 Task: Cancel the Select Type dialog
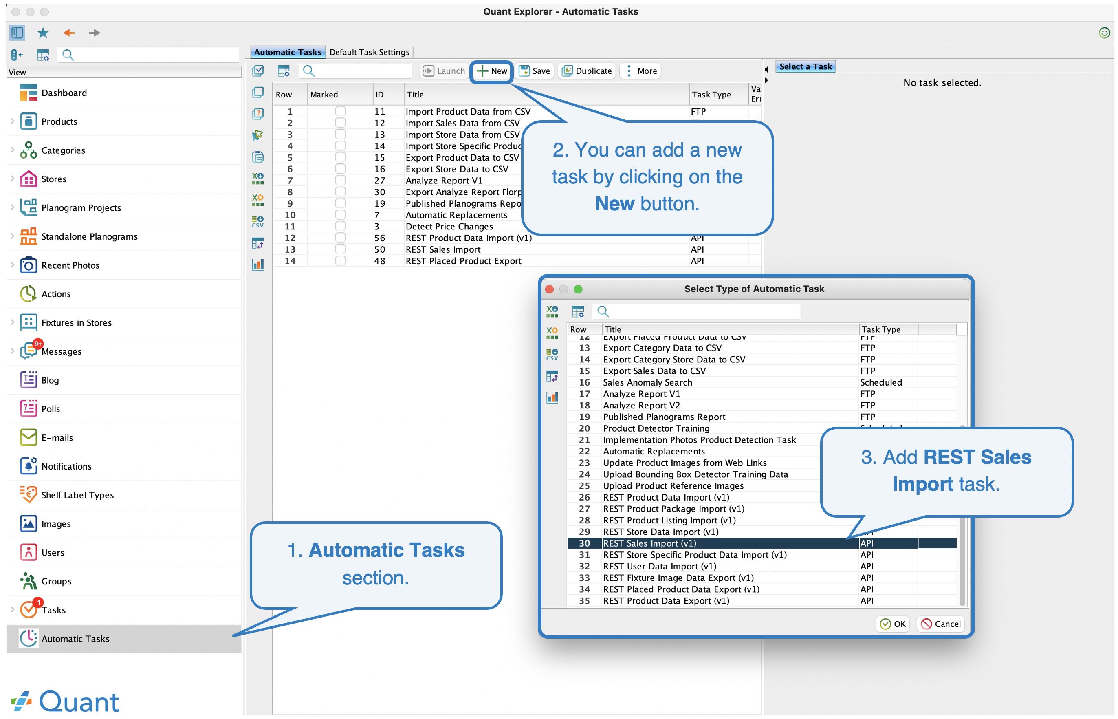point(941,624)
